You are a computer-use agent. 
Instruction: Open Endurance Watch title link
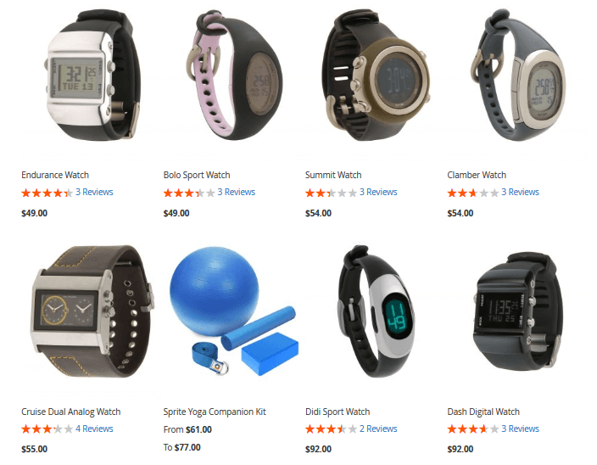[55, 175]
